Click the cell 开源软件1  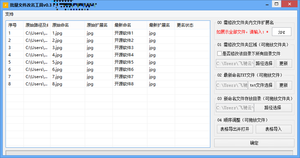pyautogui.click(x=130, y=33)
